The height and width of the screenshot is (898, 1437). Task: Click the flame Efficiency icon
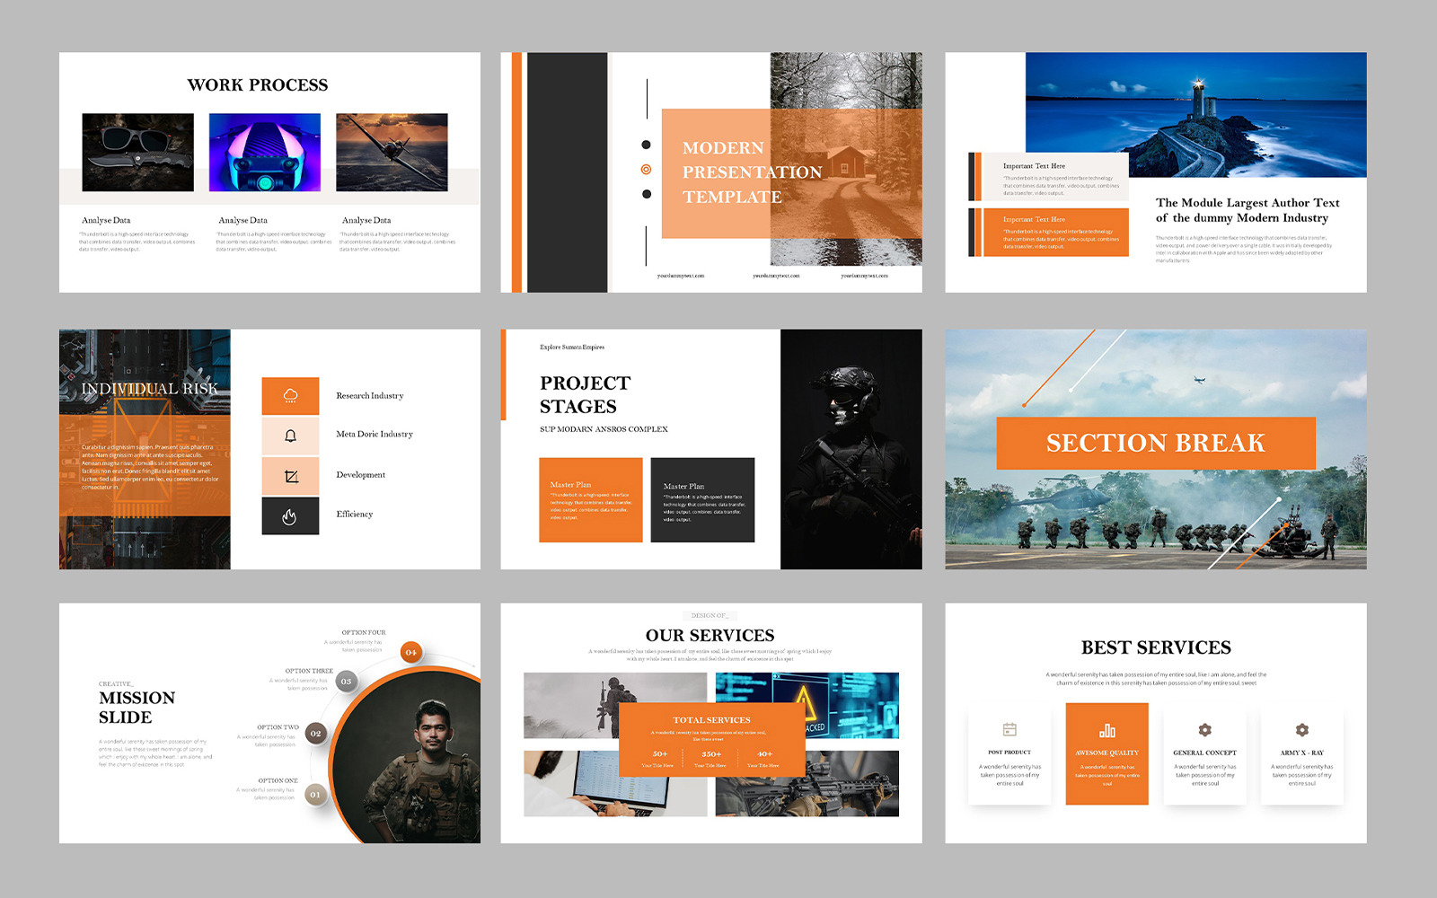[x=289, y=515]
